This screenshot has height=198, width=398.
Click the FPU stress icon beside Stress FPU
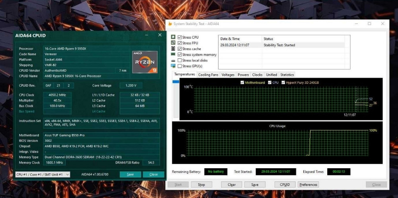(x=173, y=43)
